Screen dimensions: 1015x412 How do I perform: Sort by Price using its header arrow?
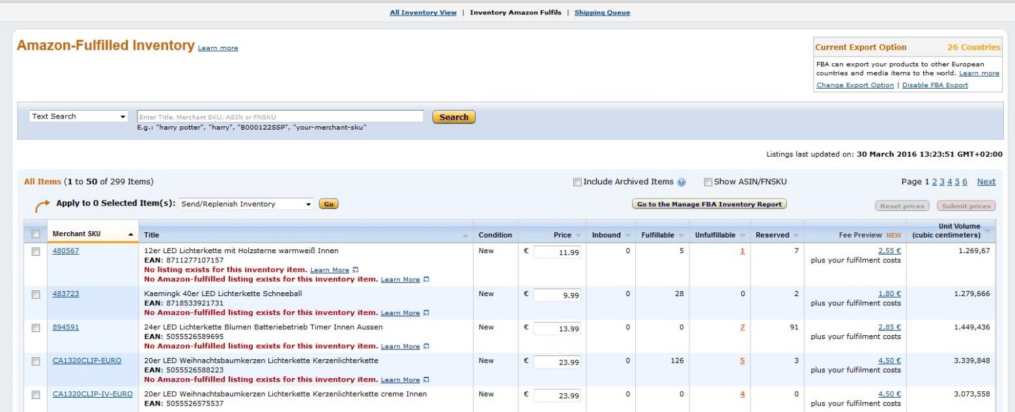[578, 235]
